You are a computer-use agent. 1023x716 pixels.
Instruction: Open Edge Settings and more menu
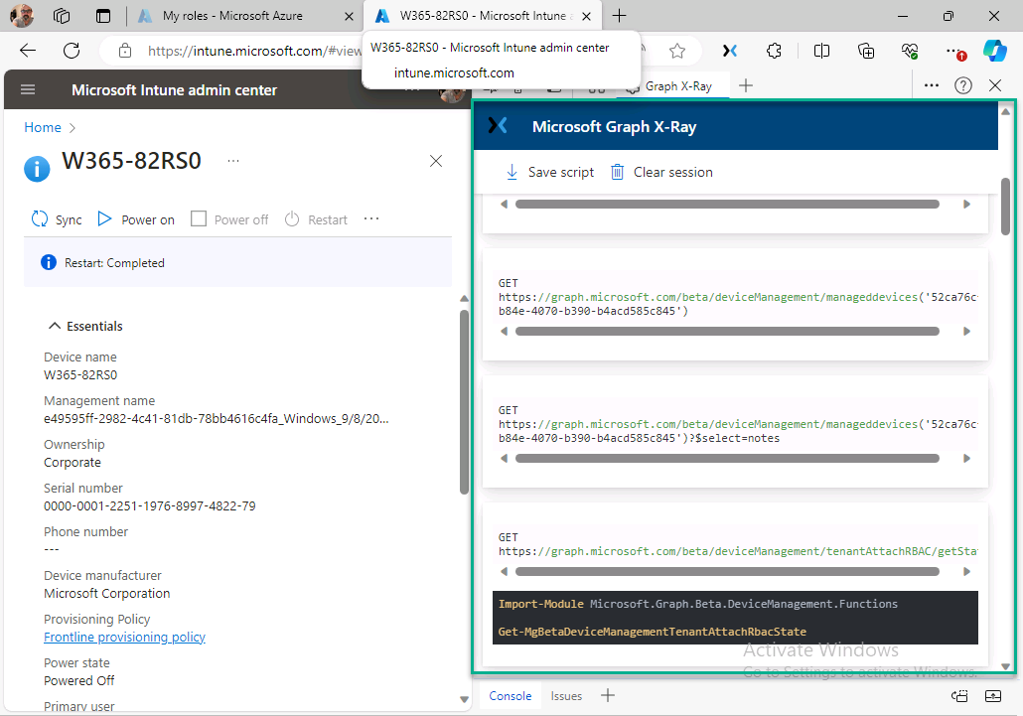pos(954,51)
